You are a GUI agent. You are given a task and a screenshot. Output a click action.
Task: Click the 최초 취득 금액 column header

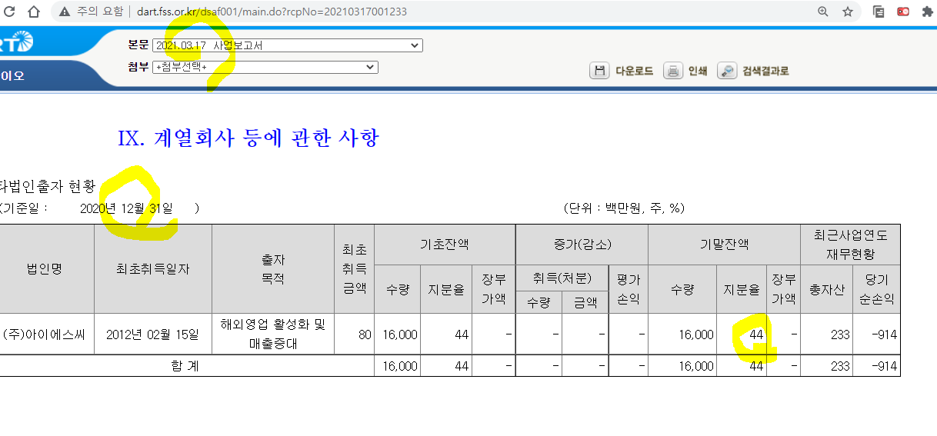pyautogui.click(x=355, y=268)
